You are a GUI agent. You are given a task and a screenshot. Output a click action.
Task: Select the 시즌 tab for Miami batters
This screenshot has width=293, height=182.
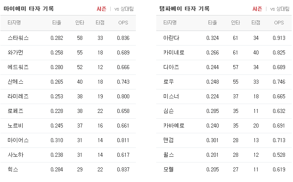101,9
